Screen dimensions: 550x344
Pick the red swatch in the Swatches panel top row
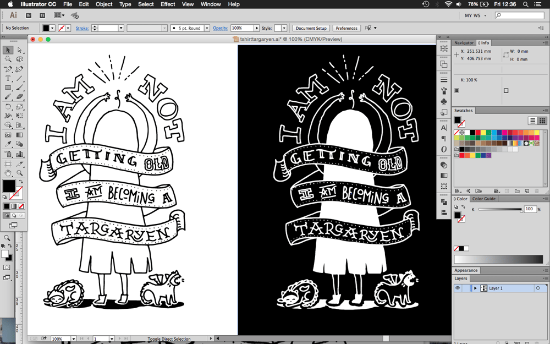tap(478, 132)
